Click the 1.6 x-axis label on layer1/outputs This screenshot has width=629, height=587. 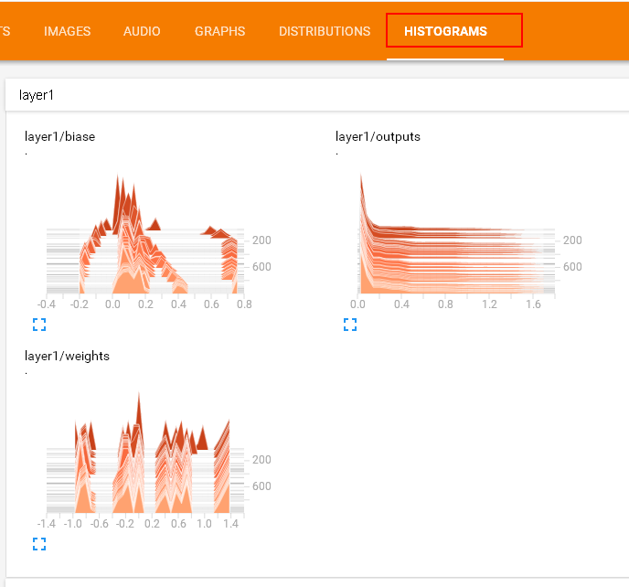(x=532, y=304)
